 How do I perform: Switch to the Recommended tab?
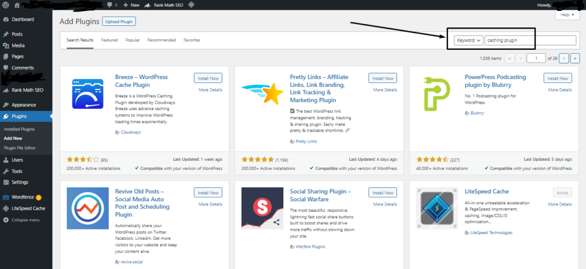[x=161, y=40]
